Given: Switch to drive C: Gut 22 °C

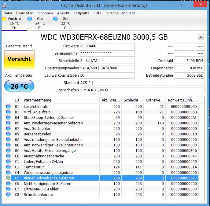Looking at the screenshot, I should 66,23.
